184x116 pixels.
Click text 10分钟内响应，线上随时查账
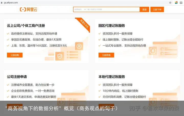click(120, 91)
